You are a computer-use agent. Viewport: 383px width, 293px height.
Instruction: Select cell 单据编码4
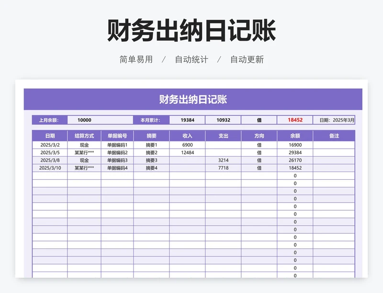click(117, 168)
